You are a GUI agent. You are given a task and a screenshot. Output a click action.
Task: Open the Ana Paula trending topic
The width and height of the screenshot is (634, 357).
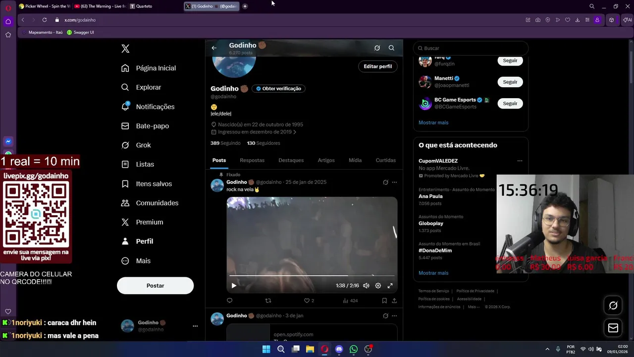(430, 196)
